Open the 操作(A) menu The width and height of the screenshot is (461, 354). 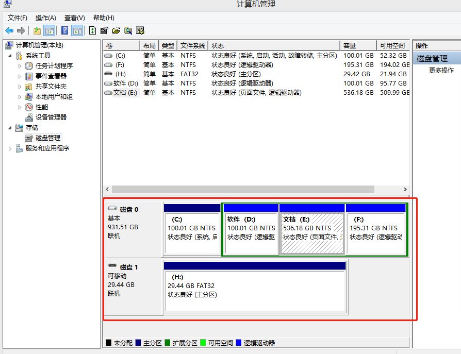pyautogui.click(x=45, y=18)
